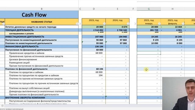Click the 197 940 value cell
Screen dimensions: 195x110
(x=94, y=37)
